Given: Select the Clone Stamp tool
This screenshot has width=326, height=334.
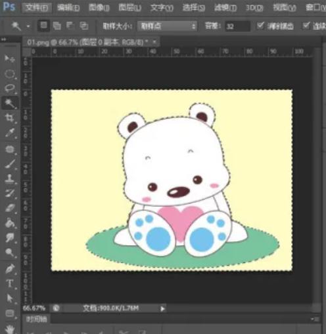Looking at the screenshot, I should [x=10, y=179].
